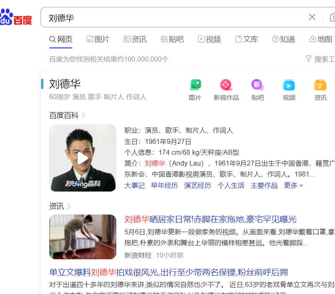
Task: Open the 主要作品 link
Action: point(264,185)
